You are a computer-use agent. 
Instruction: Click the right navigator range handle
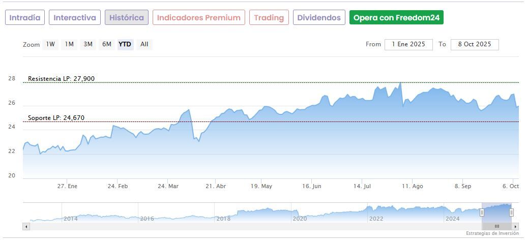[x=511, y=213]
